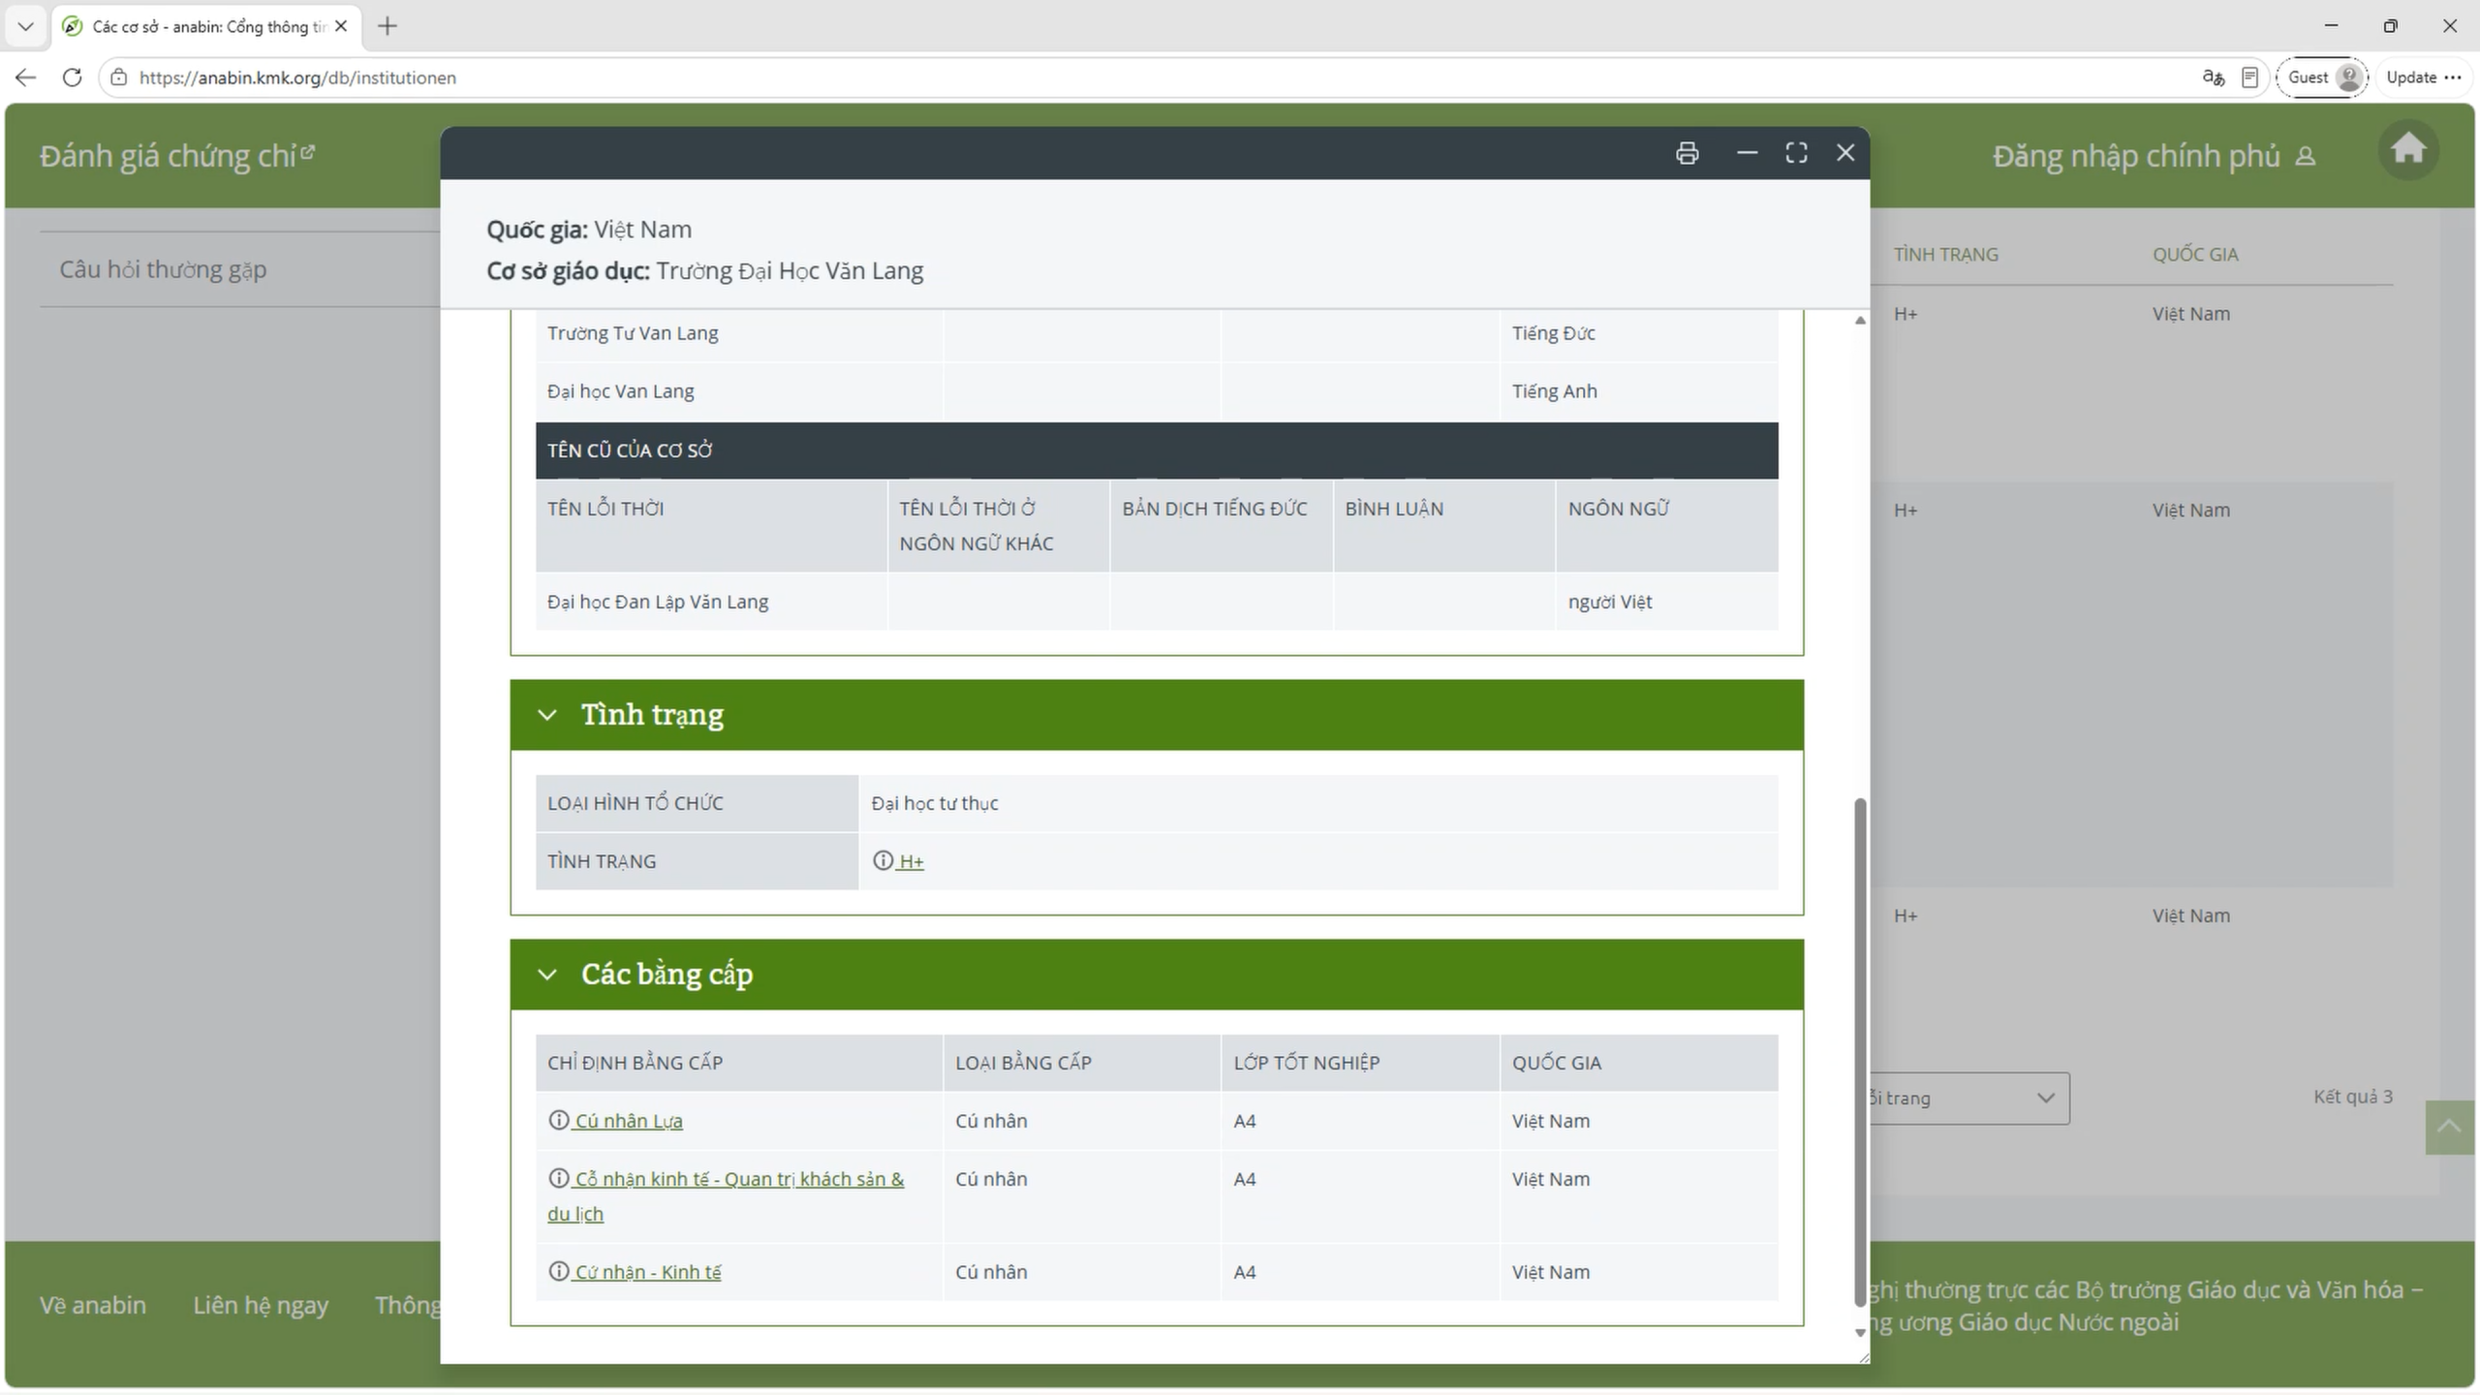
Task: Collapse the Tình trạng section
Action: click(547, 715)
